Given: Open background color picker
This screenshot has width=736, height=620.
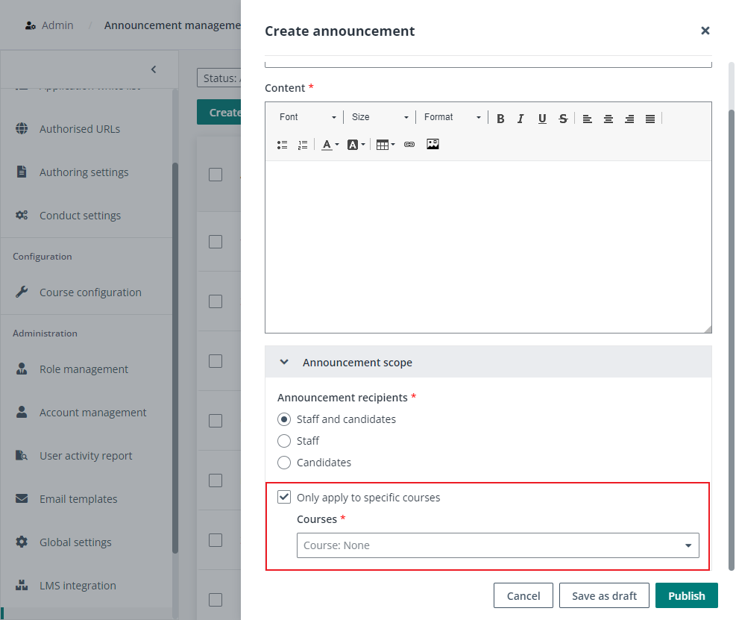Looking at the screenshot, I should (356, 145).
